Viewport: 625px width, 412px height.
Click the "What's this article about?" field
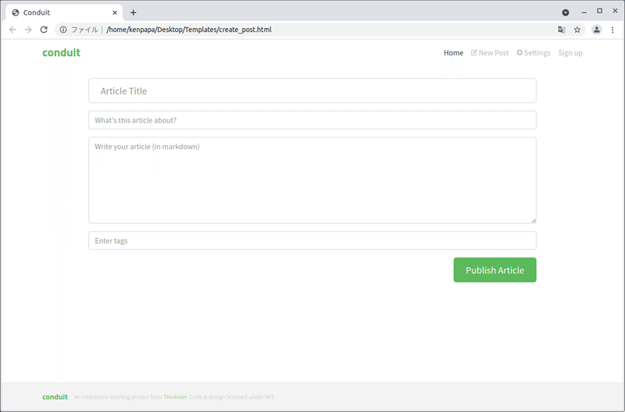pos(312,120)
